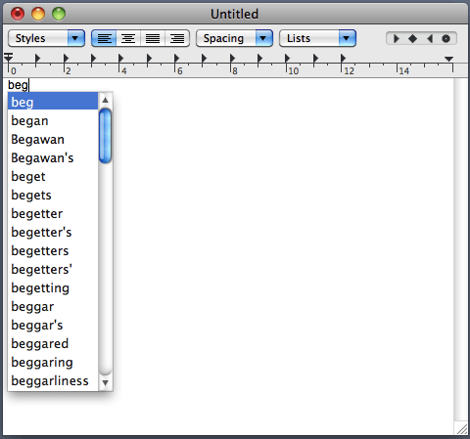Viewport: 470px width, 439px height.
Task: Pick 'begetters'' with the trailing apostrophe
Action: tap(53, 269)
